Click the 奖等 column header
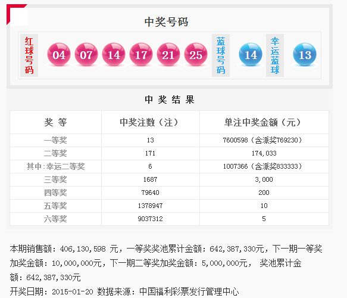The height and width of the screenshot is (298, 347). [x=55, y=122]
